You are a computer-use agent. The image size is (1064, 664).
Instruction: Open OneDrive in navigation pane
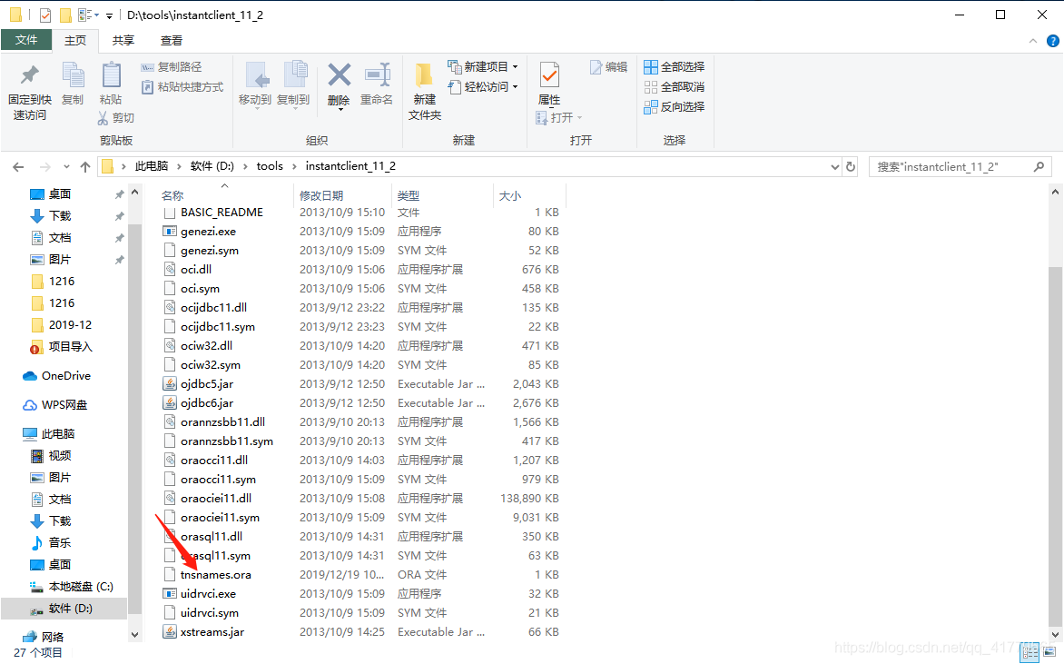point(66,375)
